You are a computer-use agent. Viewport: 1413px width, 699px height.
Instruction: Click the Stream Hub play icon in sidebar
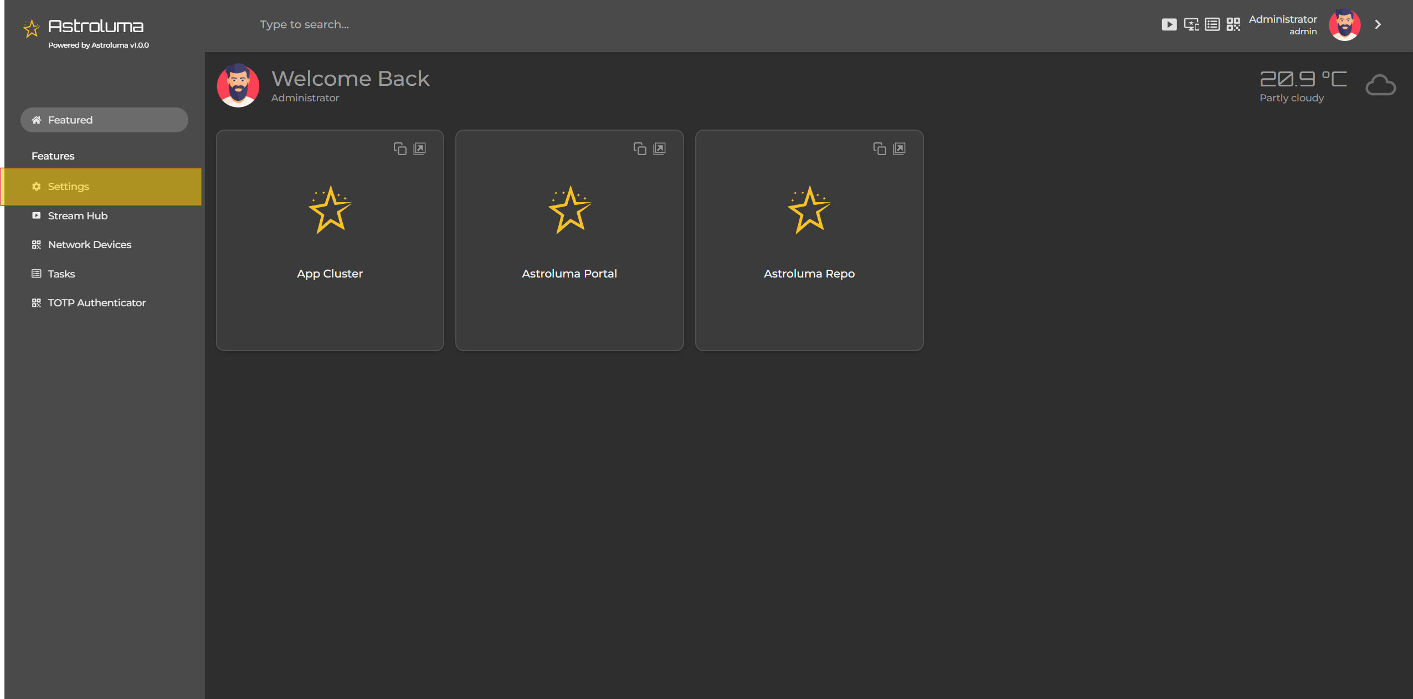36,215
